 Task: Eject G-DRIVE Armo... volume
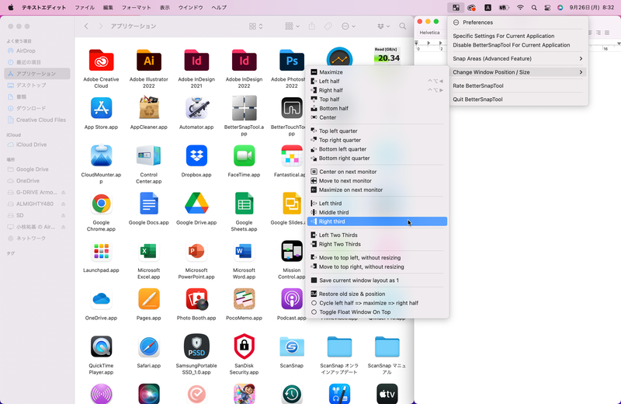[64, 192]
